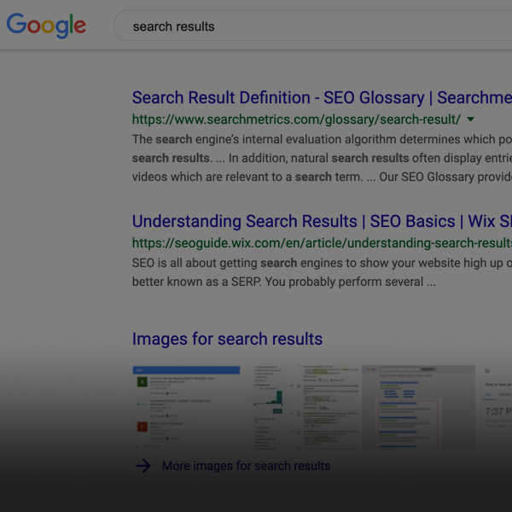This screenshot has width=512, height=512.
Task: Focus the search box containing 'search results'
Action: pyautogui.click(x=313, y=26)
